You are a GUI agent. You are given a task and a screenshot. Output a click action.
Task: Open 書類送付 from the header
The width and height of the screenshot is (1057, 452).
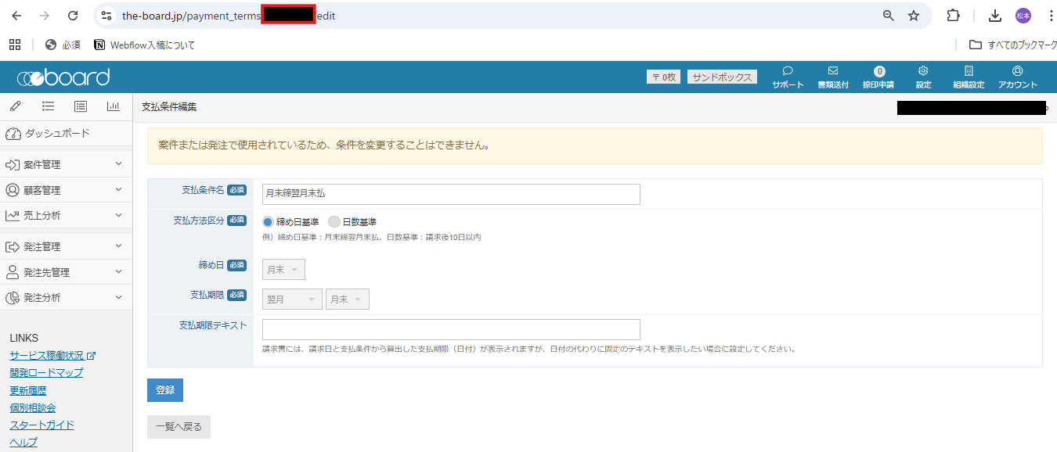(833, 77)
